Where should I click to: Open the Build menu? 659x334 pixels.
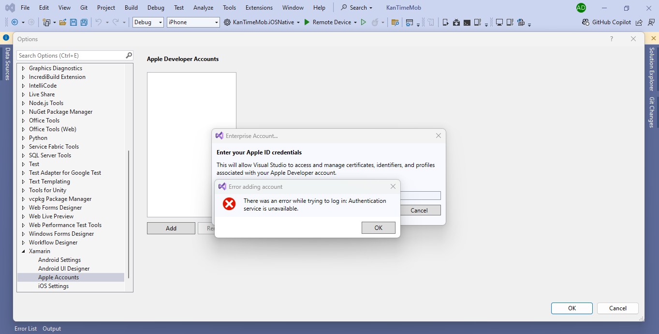[x=131, y=8]
